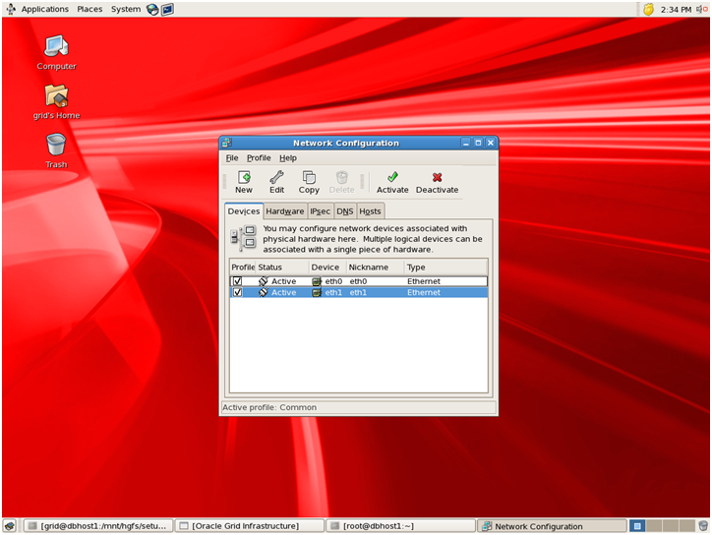
Task: Click the update notification icon near clock
Action: pos(648,9)
